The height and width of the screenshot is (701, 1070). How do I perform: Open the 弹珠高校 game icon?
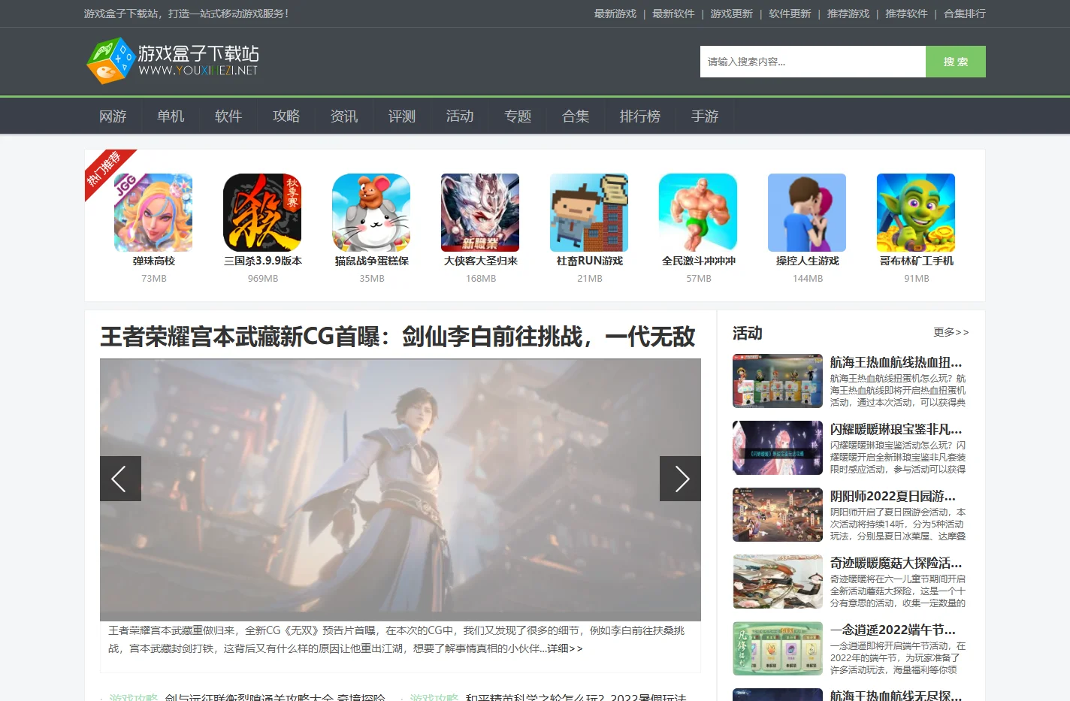coord(153,213)
